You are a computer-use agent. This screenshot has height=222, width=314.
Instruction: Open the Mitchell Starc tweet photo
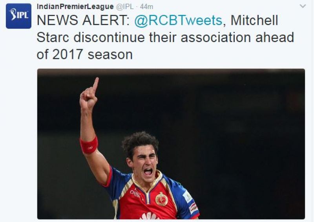[x=171, y=144]
